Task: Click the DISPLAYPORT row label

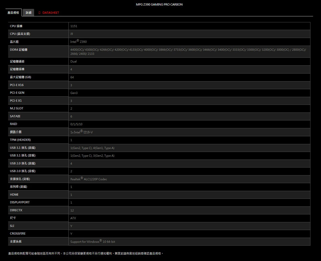Action: click(20, 202)
